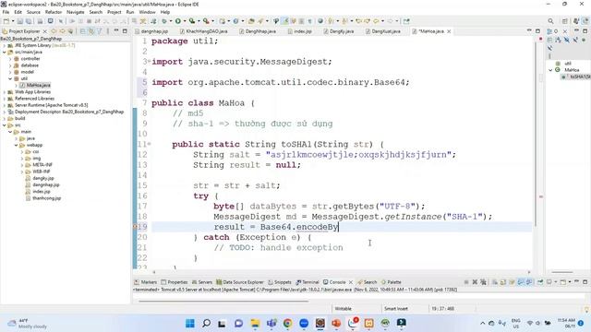Click Open Perspective icon

[564, 21]
